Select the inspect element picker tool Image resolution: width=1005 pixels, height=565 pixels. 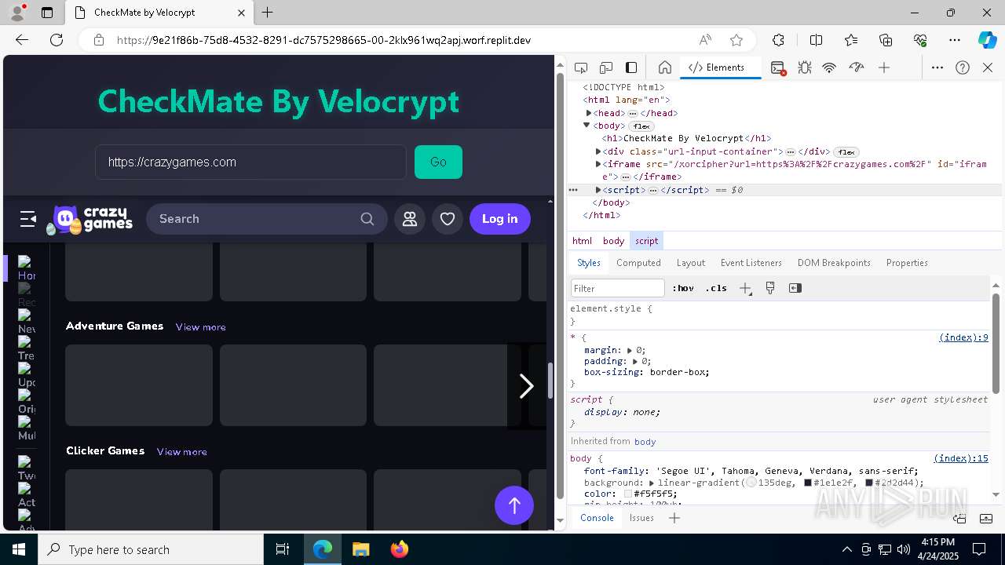[x=581, y=67]
